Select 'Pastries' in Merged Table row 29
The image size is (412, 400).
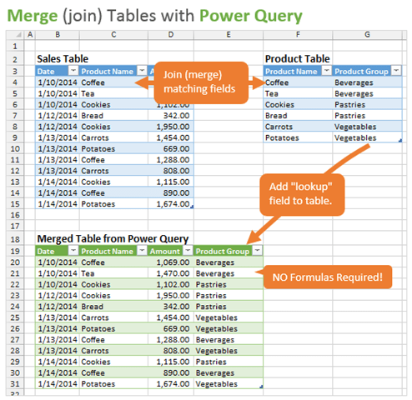coord(229,362)
